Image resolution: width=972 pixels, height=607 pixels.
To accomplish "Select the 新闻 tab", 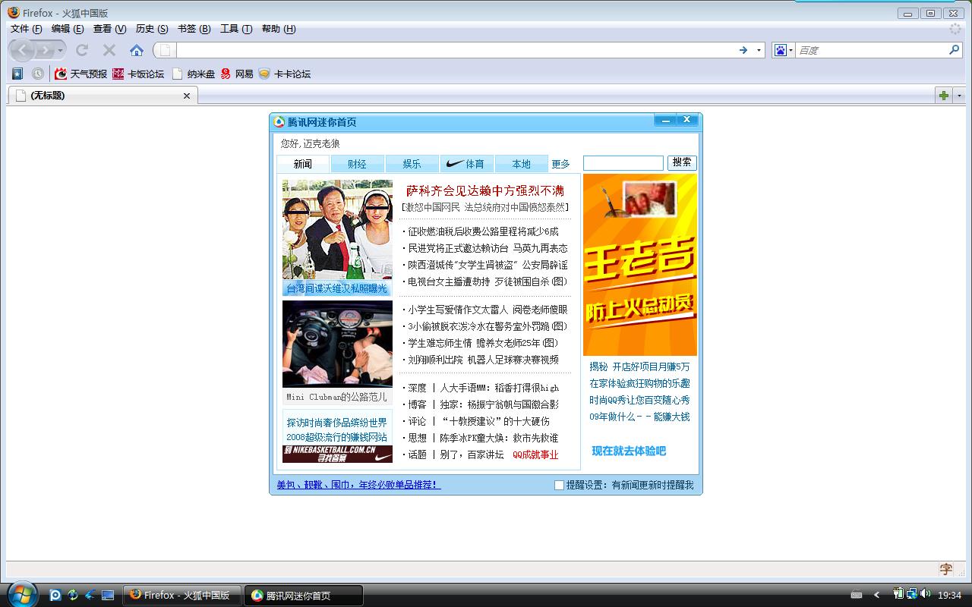I will pos(303,164).
